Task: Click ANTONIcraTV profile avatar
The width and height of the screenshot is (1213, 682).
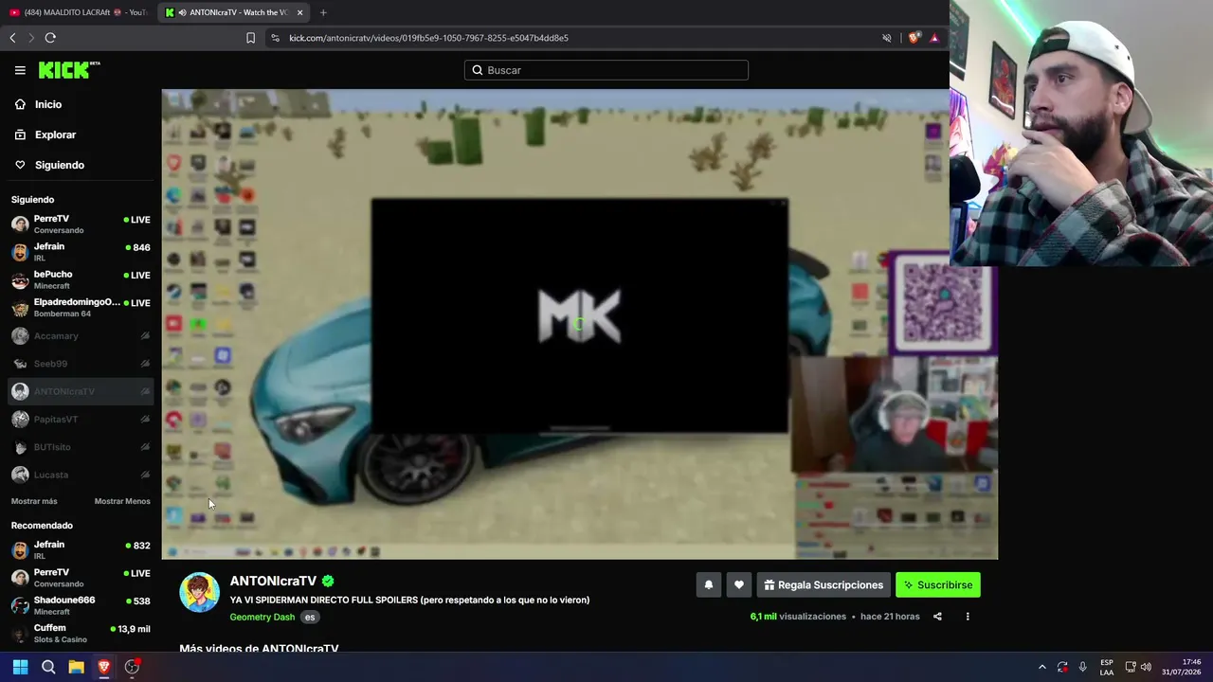Action: pos(199,592)
